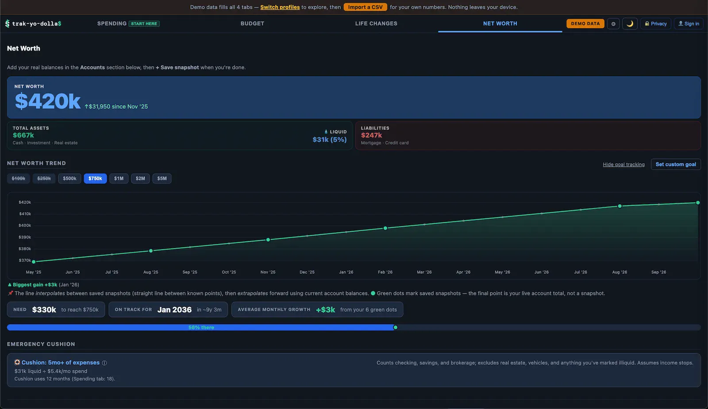This screenshot has width=708, height=409.
Task: Go to the Life Changes tab
Action: coord(376,23)
